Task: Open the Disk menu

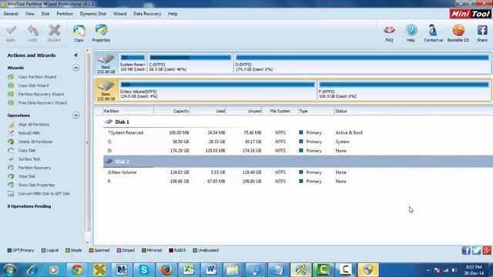Action: tap(45, 14)
